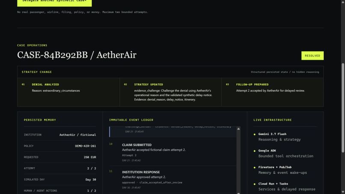Click the 250 EUR requested value

coord(90,157)
